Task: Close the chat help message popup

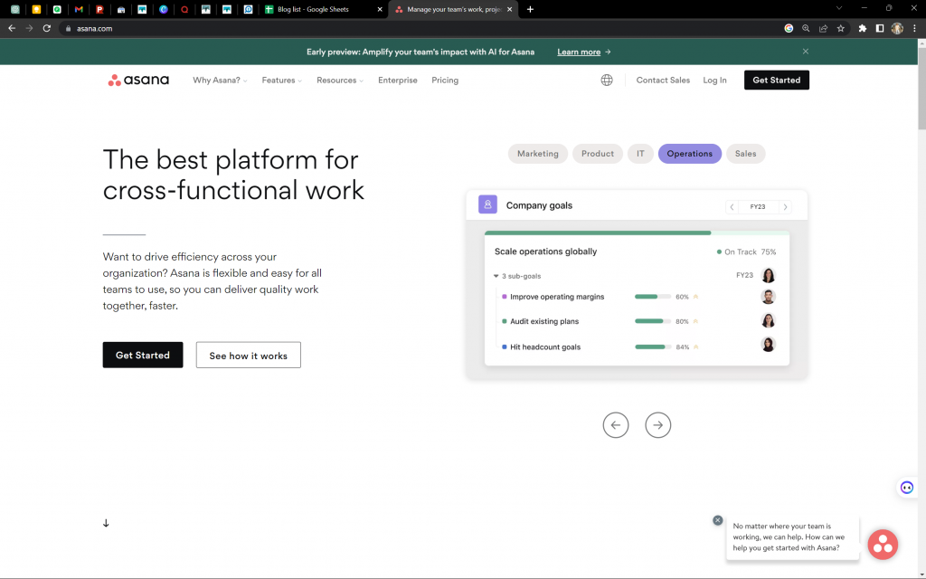Action: click(718, 520)
